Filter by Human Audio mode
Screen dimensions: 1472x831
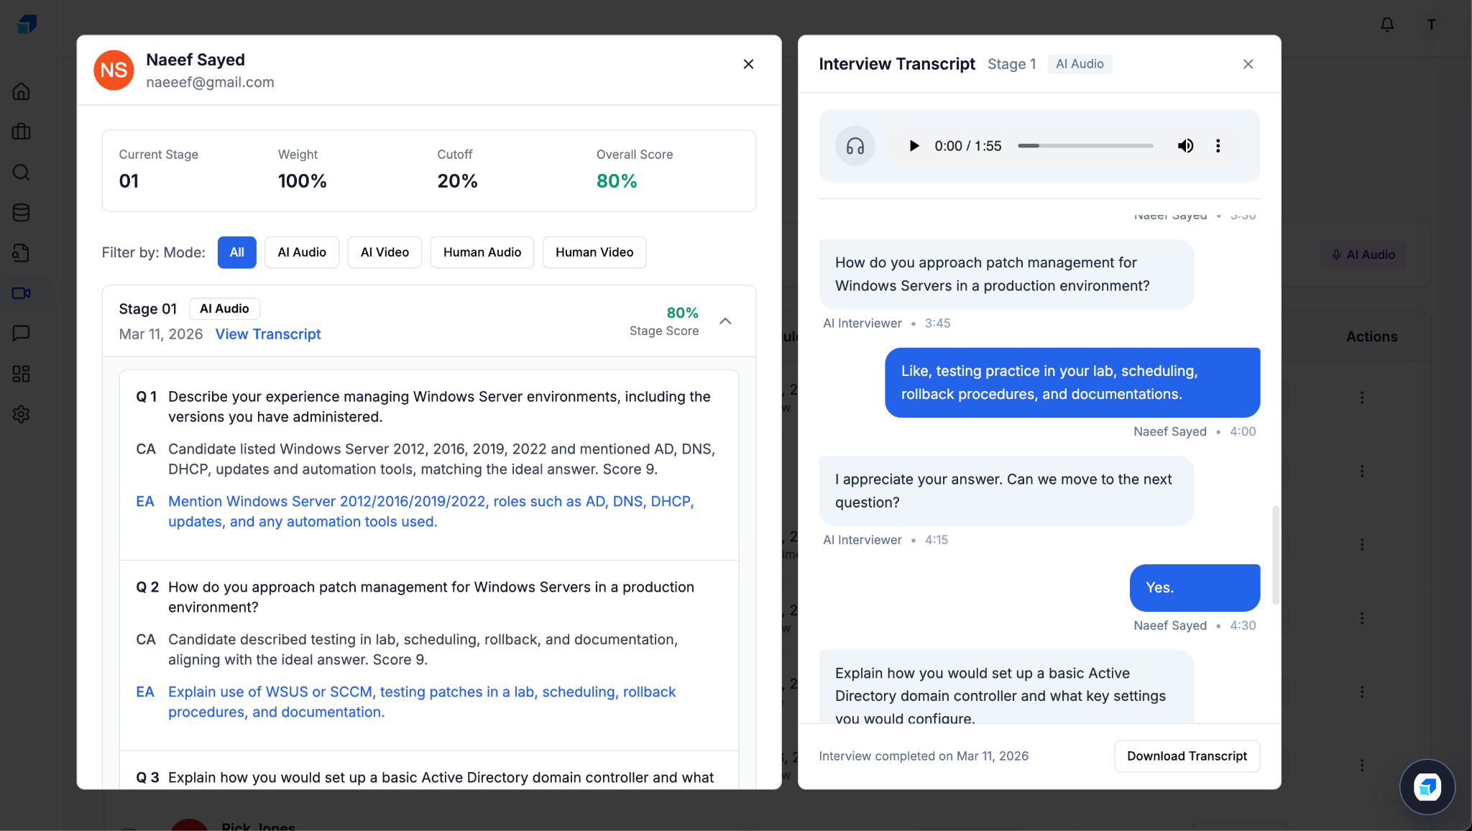[482, 252]
